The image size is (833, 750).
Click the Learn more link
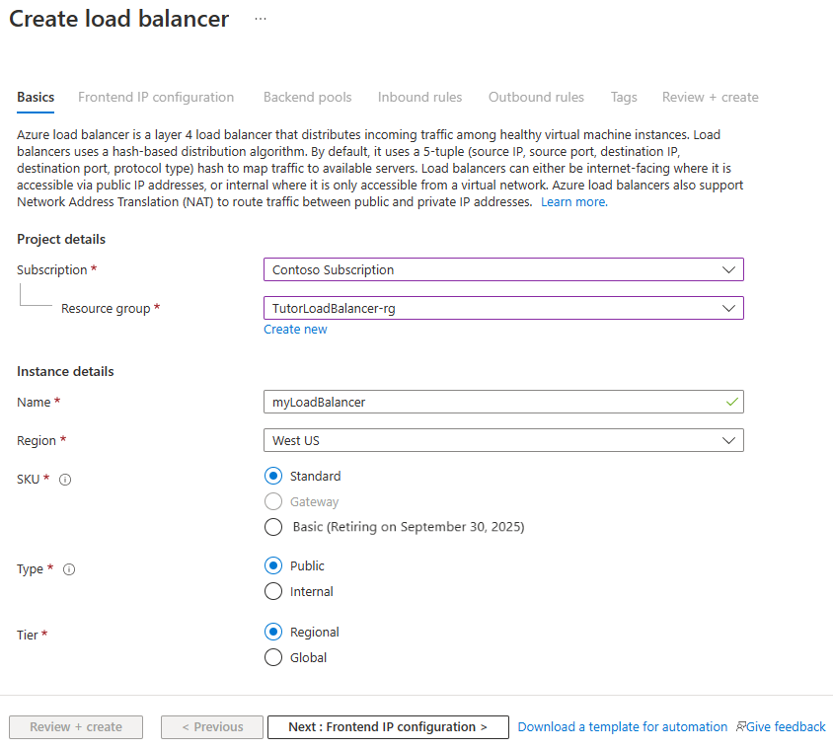click(573, 201)
